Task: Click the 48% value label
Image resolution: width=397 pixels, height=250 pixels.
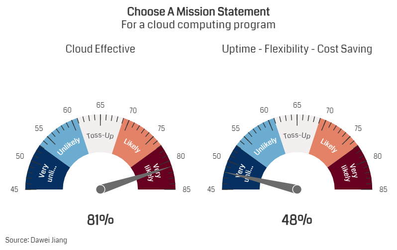Action: point(297,220)
